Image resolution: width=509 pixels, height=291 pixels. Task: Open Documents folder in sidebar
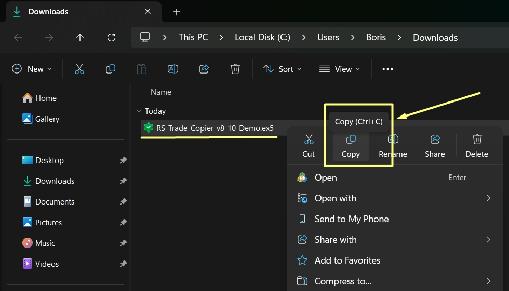click(55, 202)
